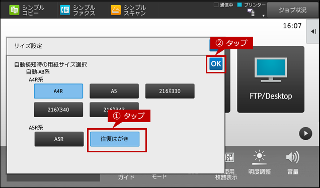
Task: Open the FTP/Desktop tile
Action: coord(271,79)
